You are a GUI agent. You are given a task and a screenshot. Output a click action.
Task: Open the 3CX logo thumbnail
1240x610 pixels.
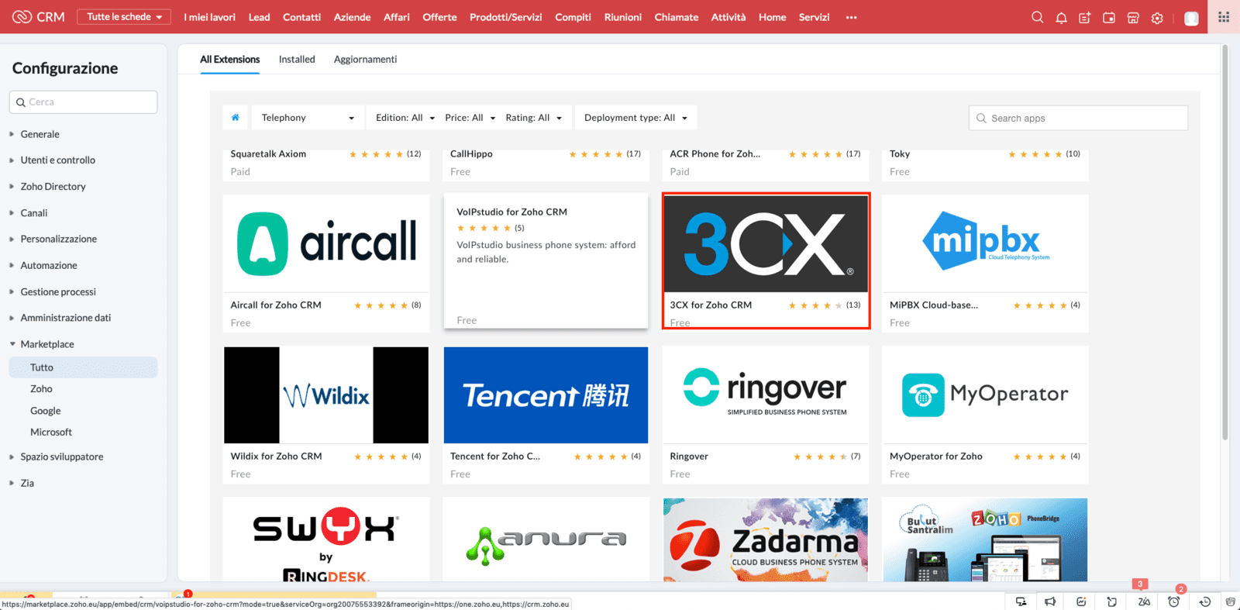click(x=766, y=243)
